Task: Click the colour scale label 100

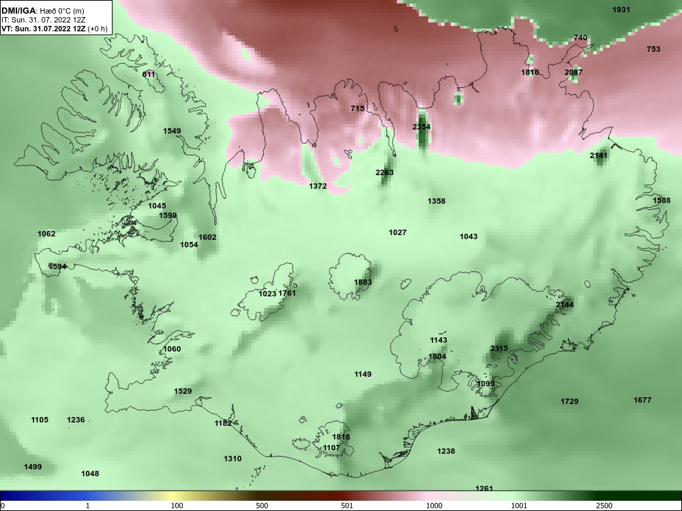Action: [177, 506]
